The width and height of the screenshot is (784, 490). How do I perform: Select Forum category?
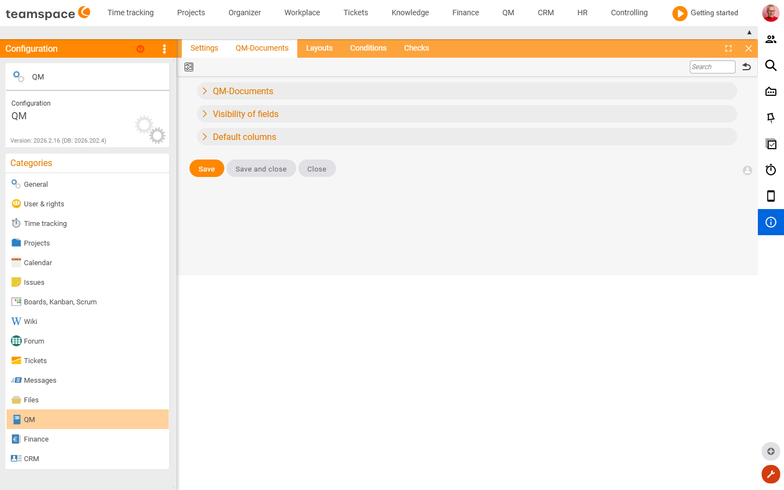(88, 341)
